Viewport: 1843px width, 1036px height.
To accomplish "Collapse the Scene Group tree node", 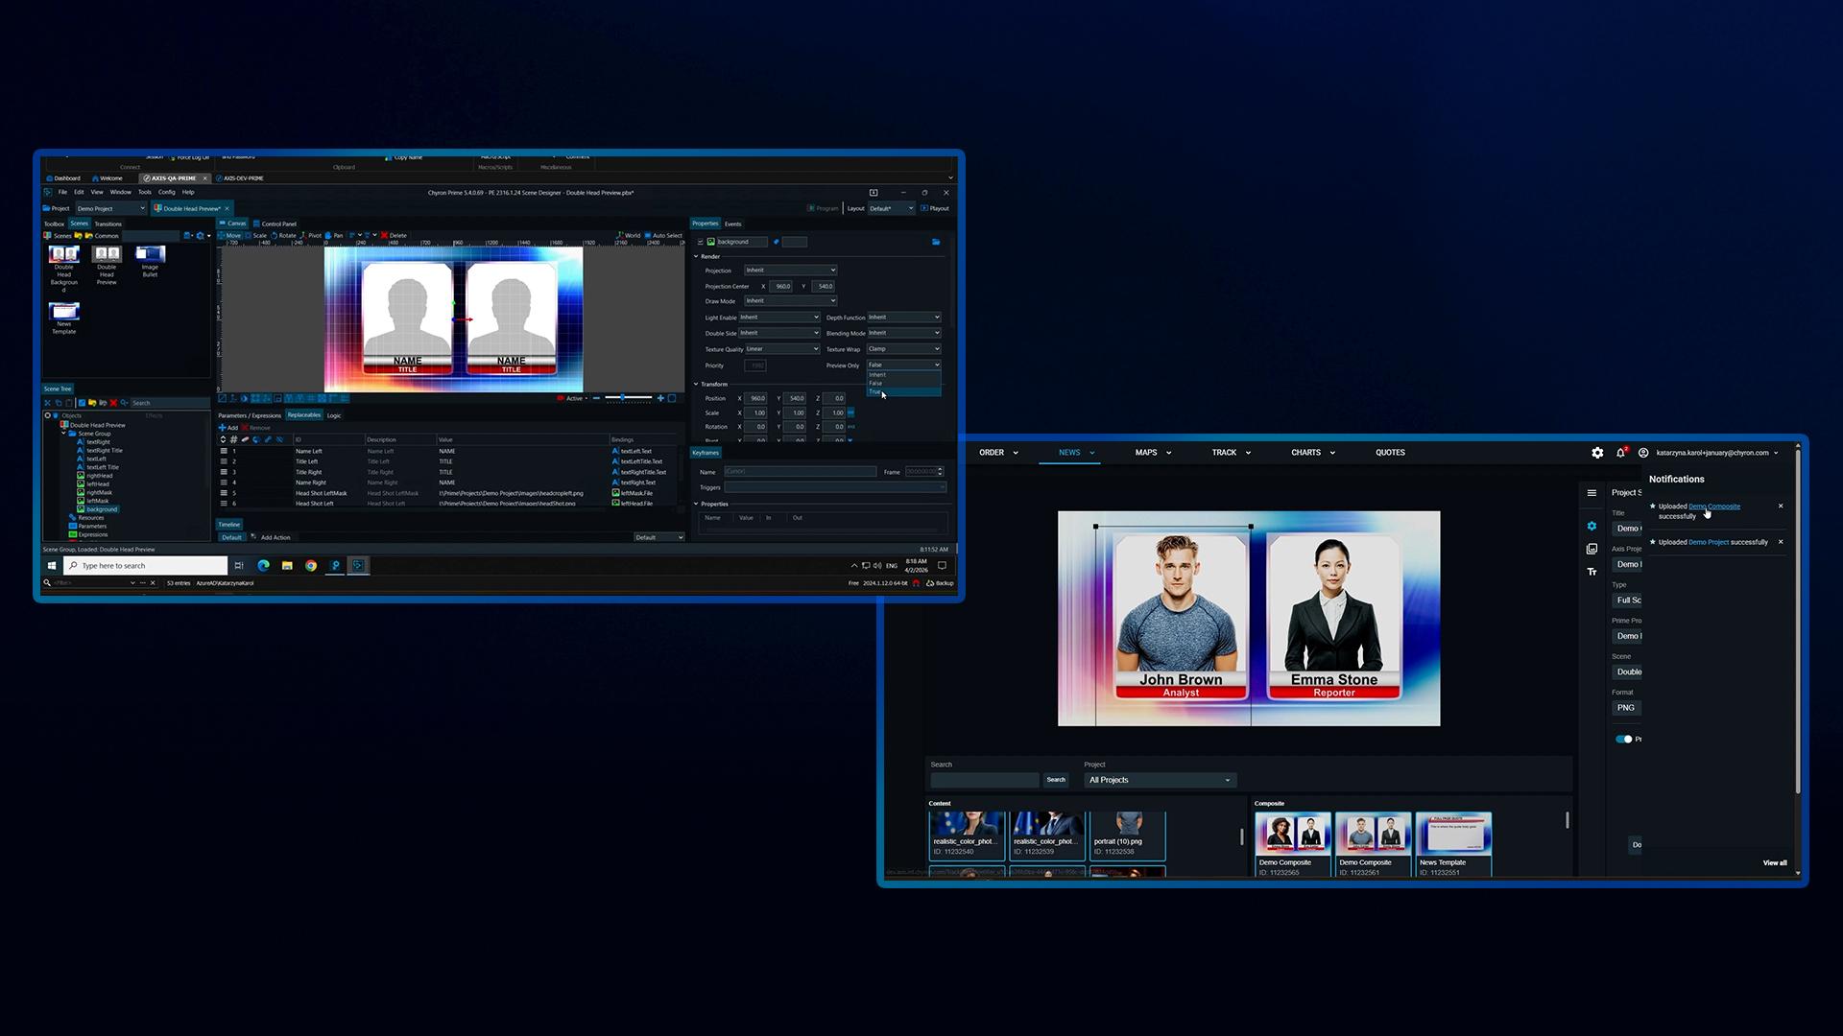I will pyautogui.click(x=64, y=434).
